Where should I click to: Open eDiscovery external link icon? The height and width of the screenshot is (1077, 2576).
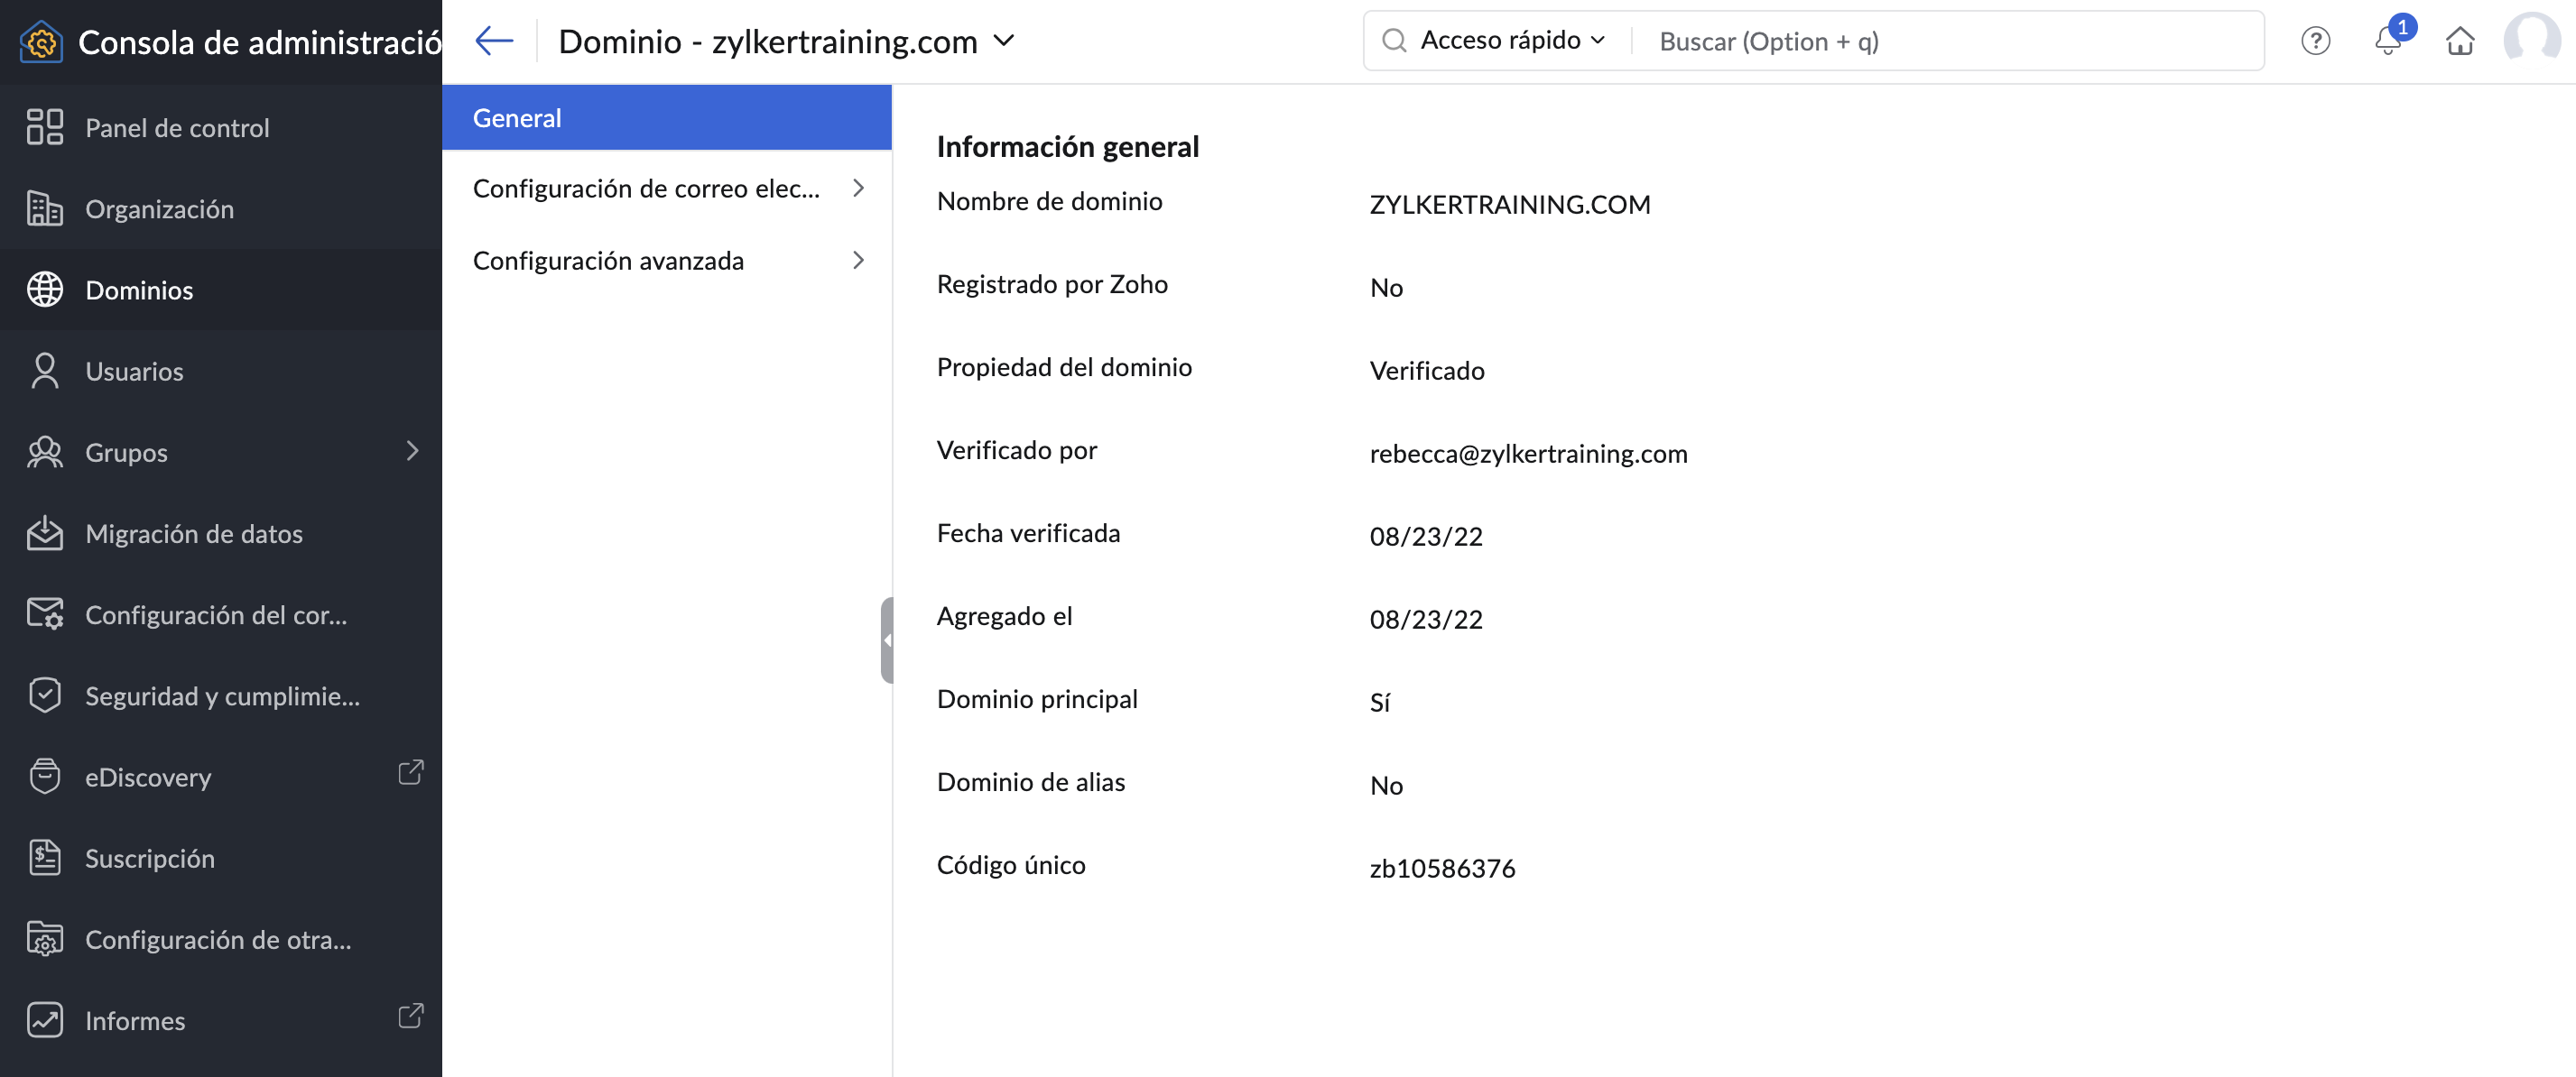410,773
